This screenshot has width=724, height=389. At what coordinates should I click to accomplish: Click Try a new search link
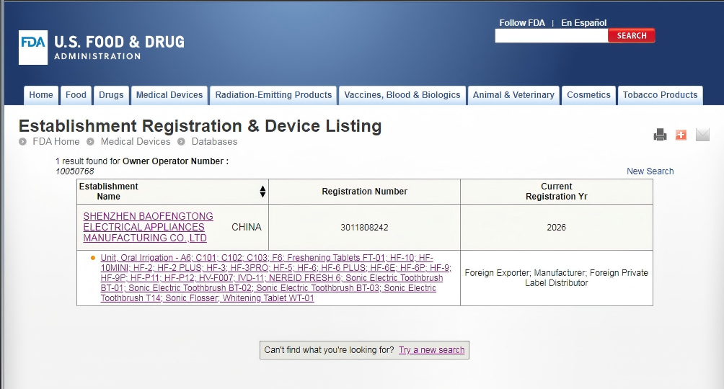pos(432,350)
